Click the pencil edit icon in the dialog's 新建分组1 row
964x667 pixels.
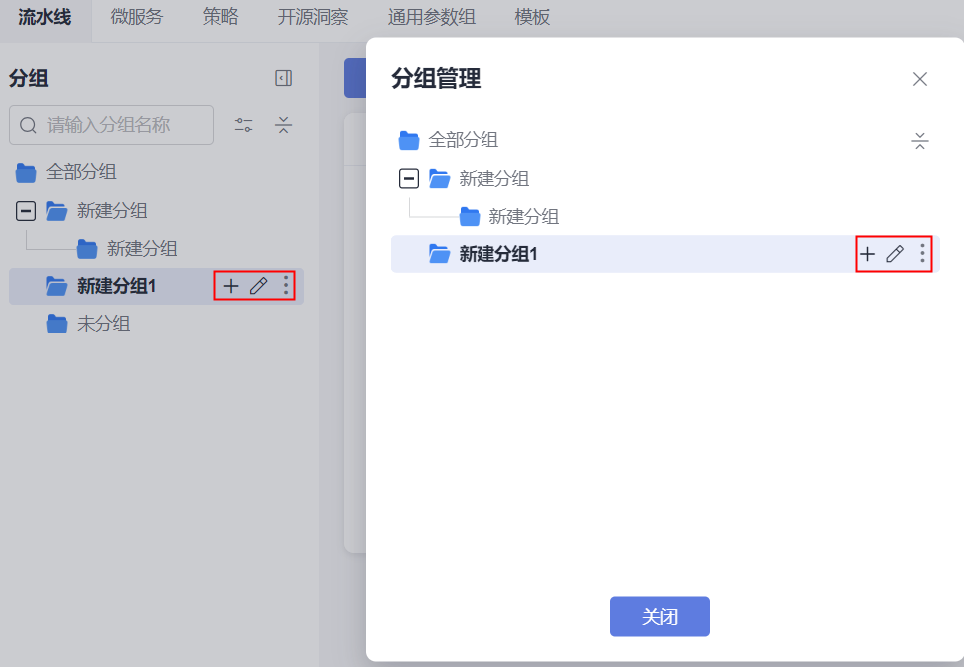(895, 254)
